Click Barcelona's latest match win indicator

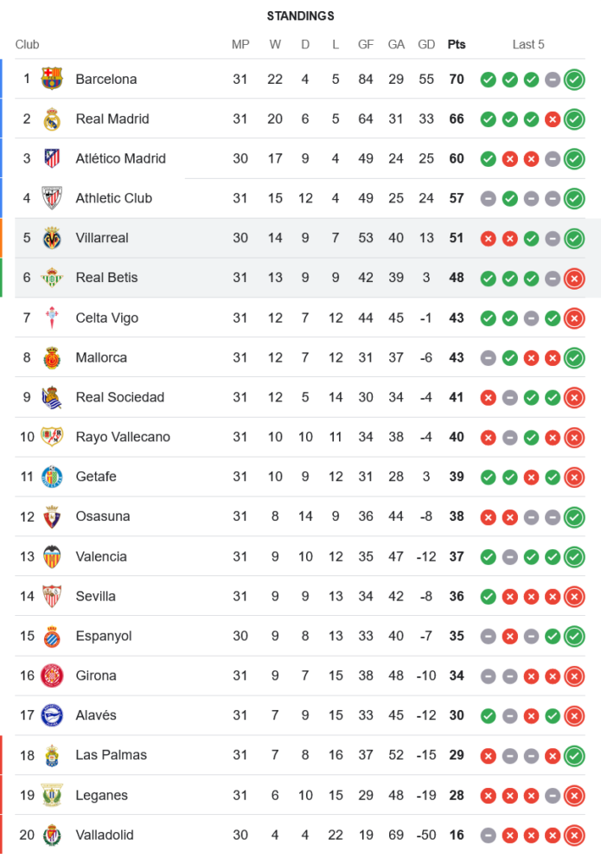[573, 80]
